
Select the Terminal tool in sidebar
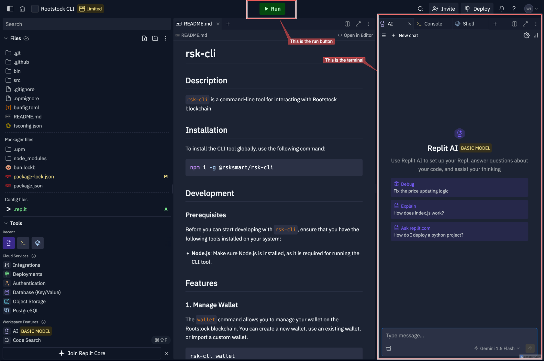23,243
